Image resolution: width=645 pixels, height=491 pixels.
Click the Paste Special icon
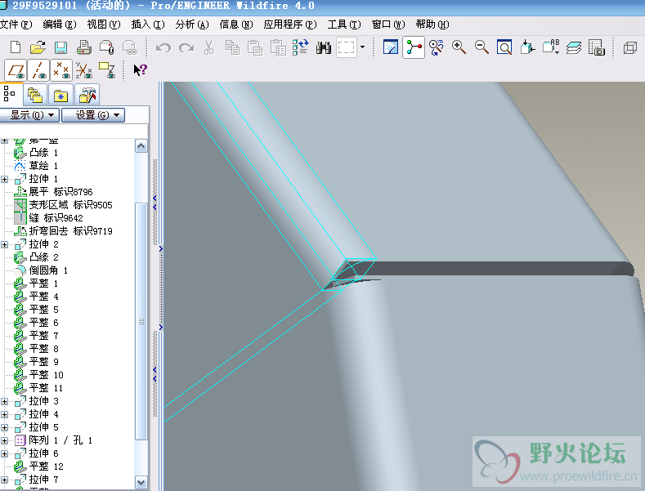point(278,47)
